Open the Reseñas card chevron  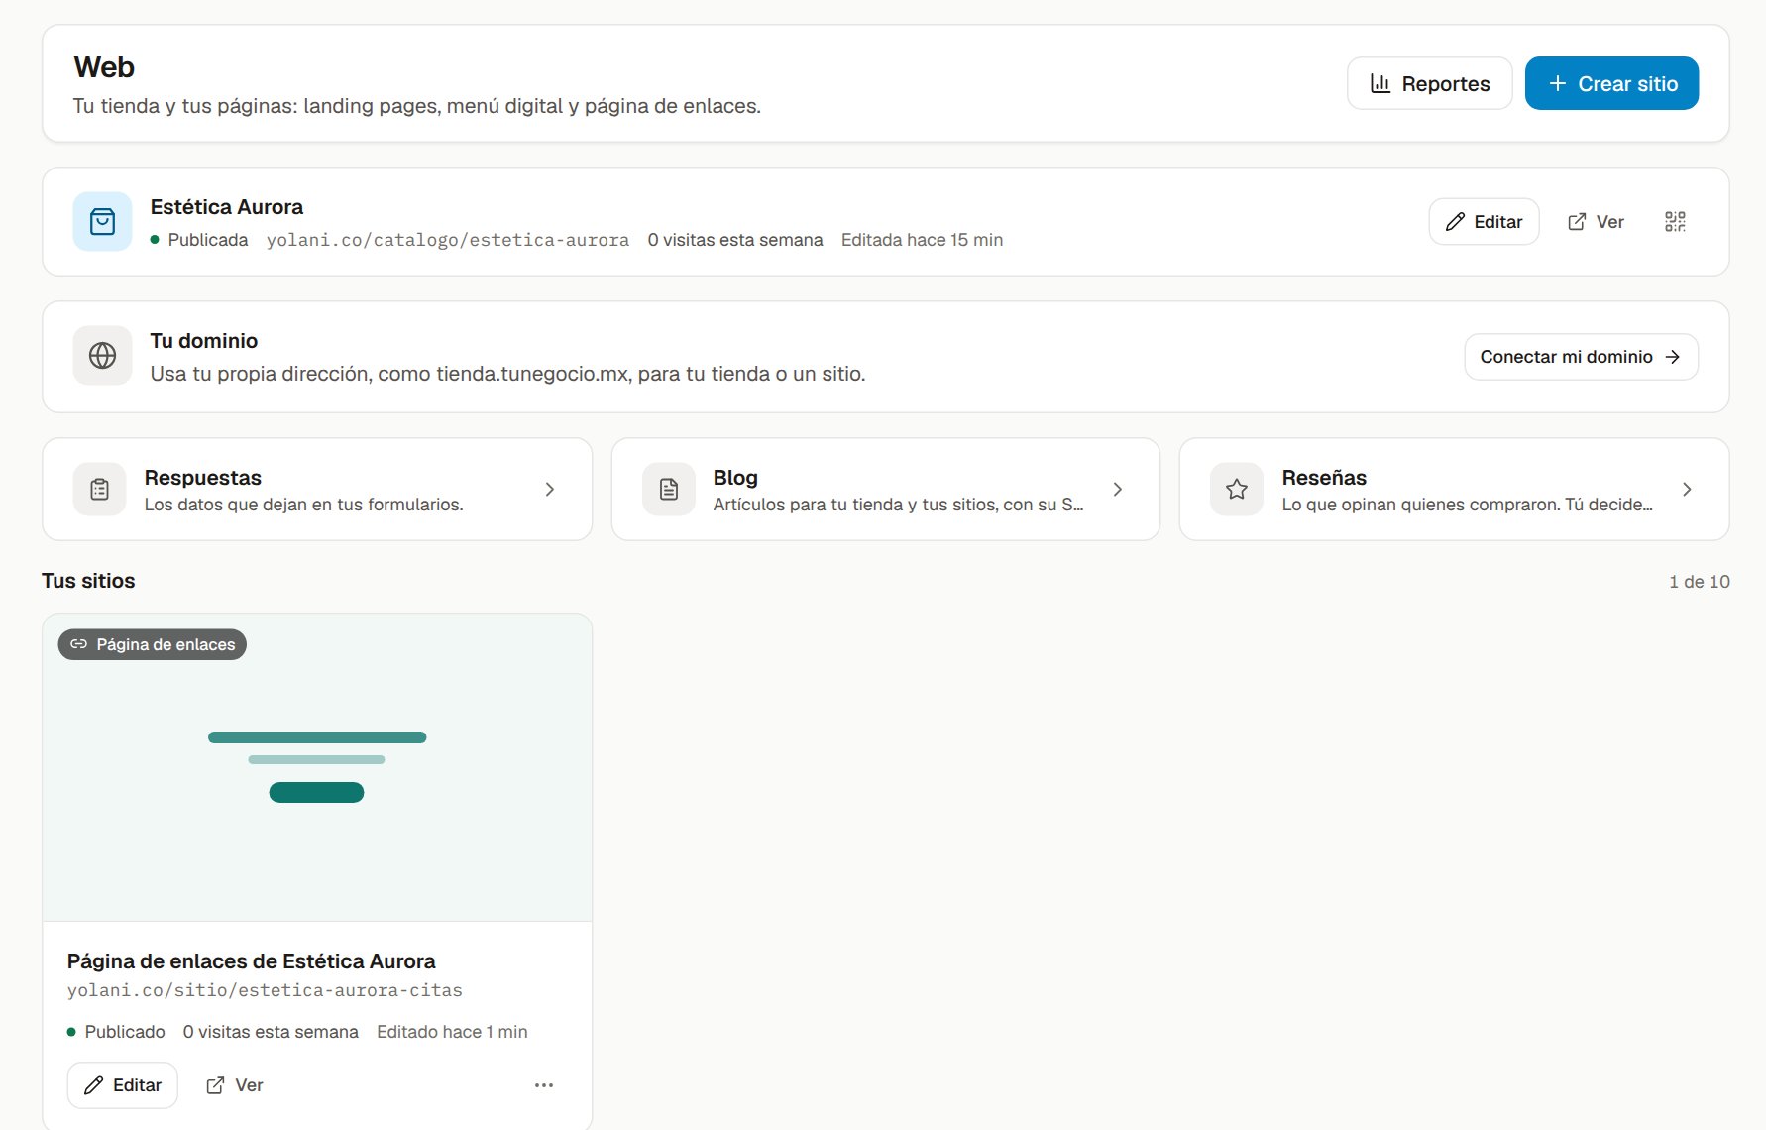(1687, 489)
